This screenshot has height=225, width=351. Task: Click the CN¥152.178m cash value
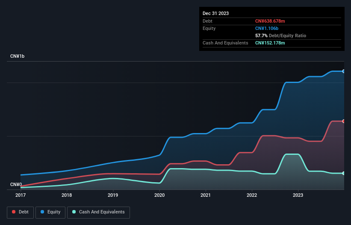click(270, 43)
